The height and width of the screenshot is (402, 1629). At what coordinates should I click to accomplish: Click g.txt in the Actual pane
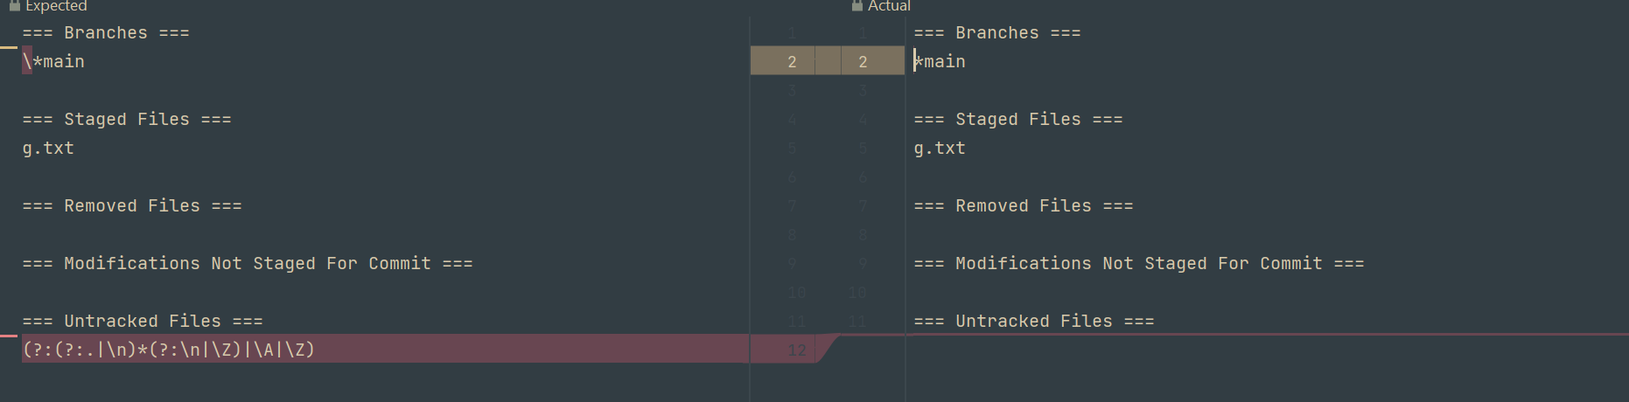(940, 148)
